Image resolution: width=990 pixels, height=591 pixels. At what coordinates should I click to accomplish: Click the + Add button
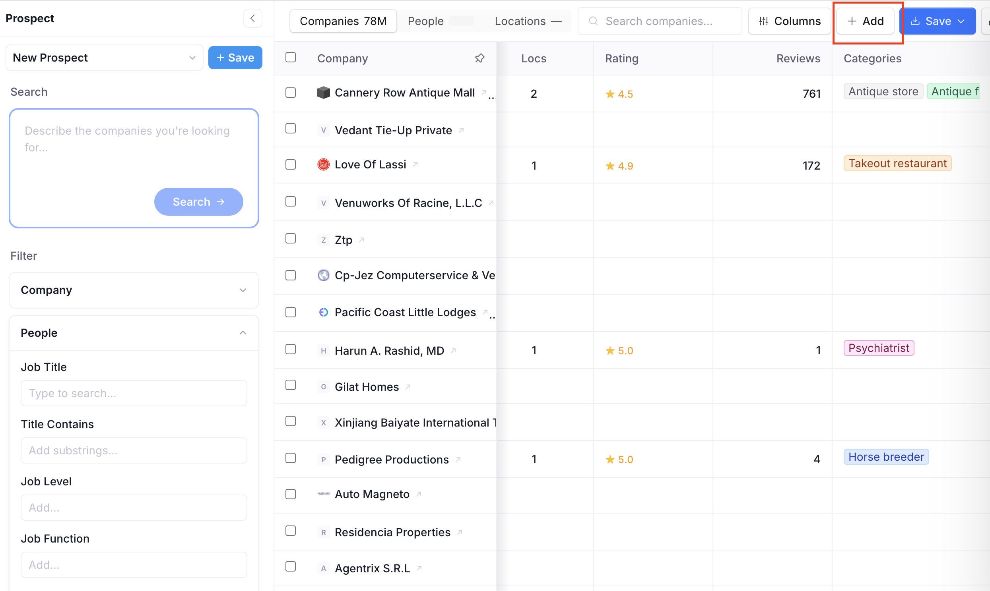point(865,21)
